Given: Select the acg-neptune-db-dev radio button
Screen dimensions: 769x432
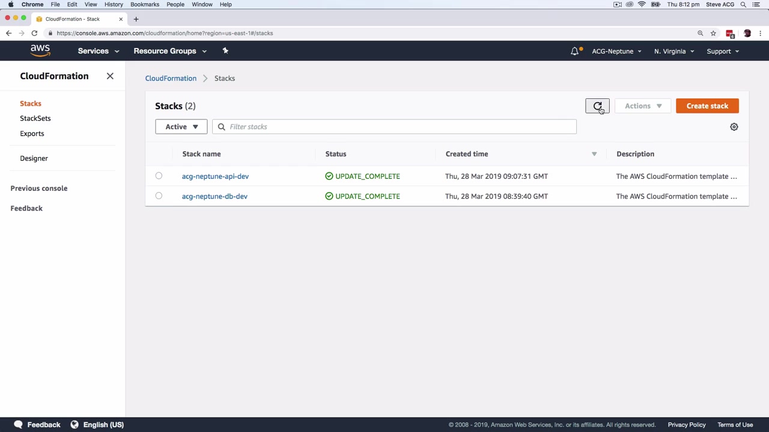Looking at the screenshot, I should [159, 196].
